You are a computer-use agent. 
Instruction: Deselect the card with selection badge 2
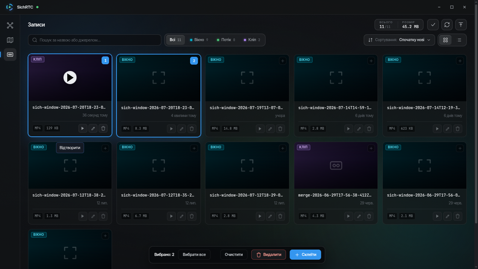194,61
